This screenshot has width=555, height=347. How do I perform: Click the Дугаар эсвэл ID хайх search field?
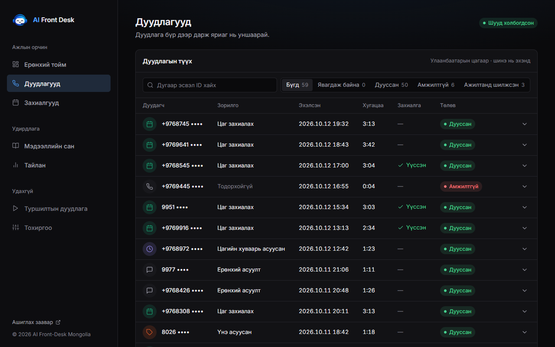pyautogui.click(x=210, y=85)
